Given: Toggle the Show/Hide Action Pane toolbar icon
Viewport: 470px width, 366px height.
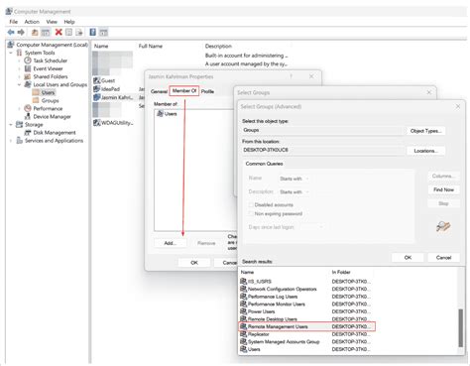Looking at the screenshot, I should (103, 32).
